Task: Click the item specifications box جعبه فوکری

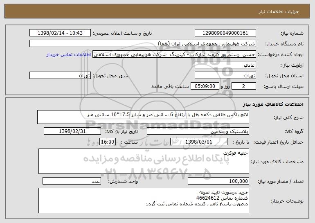Action: coord(144,161)
